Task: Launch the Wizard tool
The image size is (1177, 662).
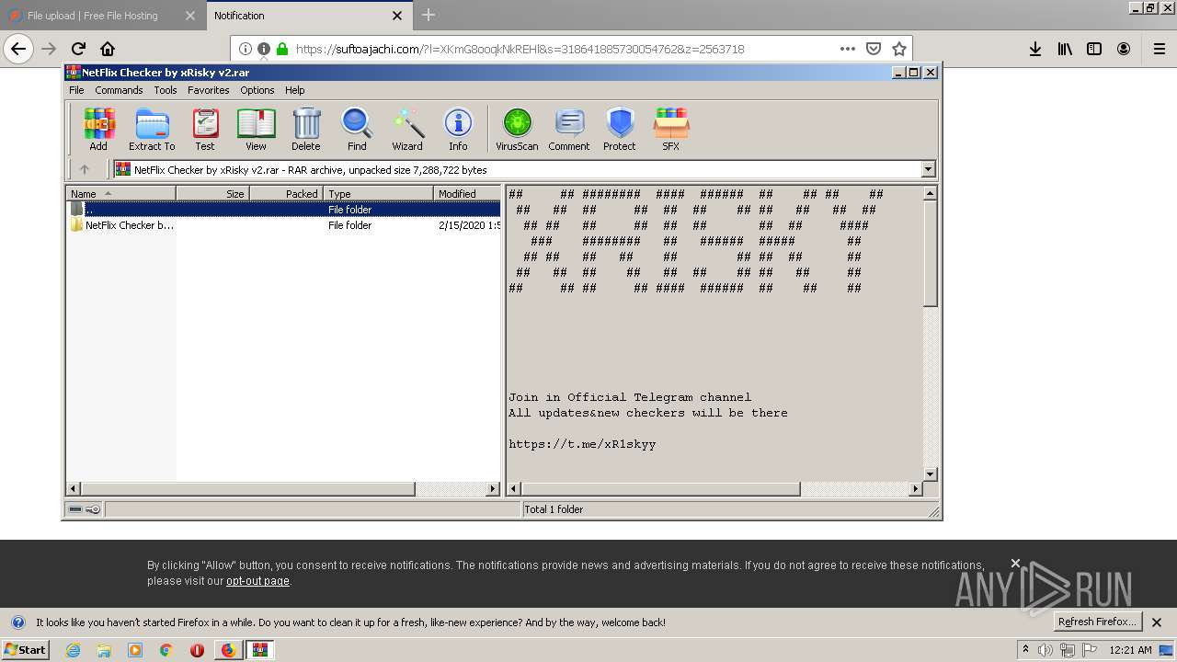Action: point(407,130)
